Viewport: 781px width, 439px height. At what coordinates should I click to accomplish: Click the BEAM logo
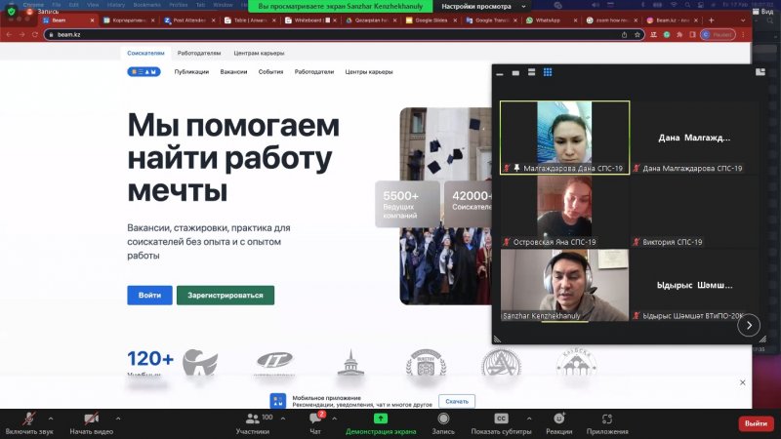[x=144, y=71]
